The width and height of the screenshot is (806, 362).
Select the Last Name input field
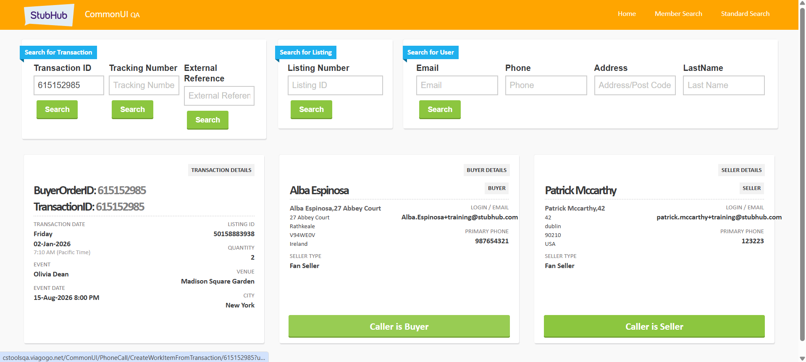tap(723, 86)
